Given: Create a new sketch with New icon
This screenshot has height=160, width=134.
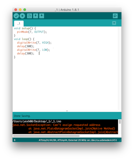Looking at the screenshot, I should [x=30, y=16].
